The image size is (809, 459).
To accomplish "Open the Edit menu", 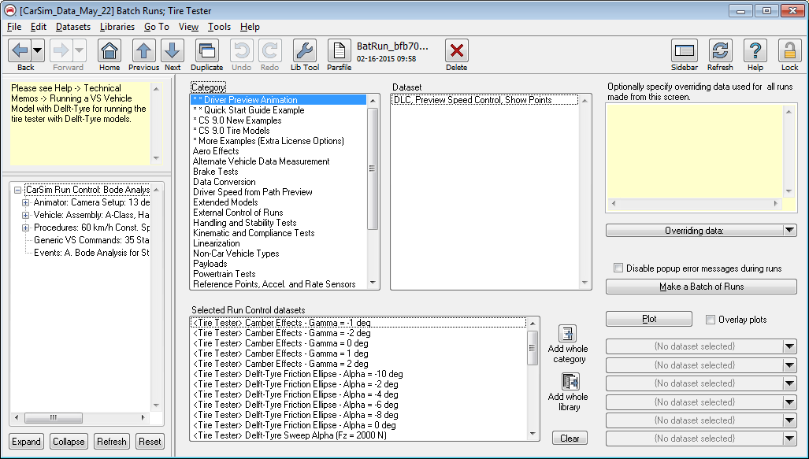I will pos(38,27).
